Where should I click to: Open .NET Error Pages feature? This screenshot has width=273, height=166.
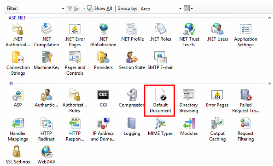click(75, 35)
